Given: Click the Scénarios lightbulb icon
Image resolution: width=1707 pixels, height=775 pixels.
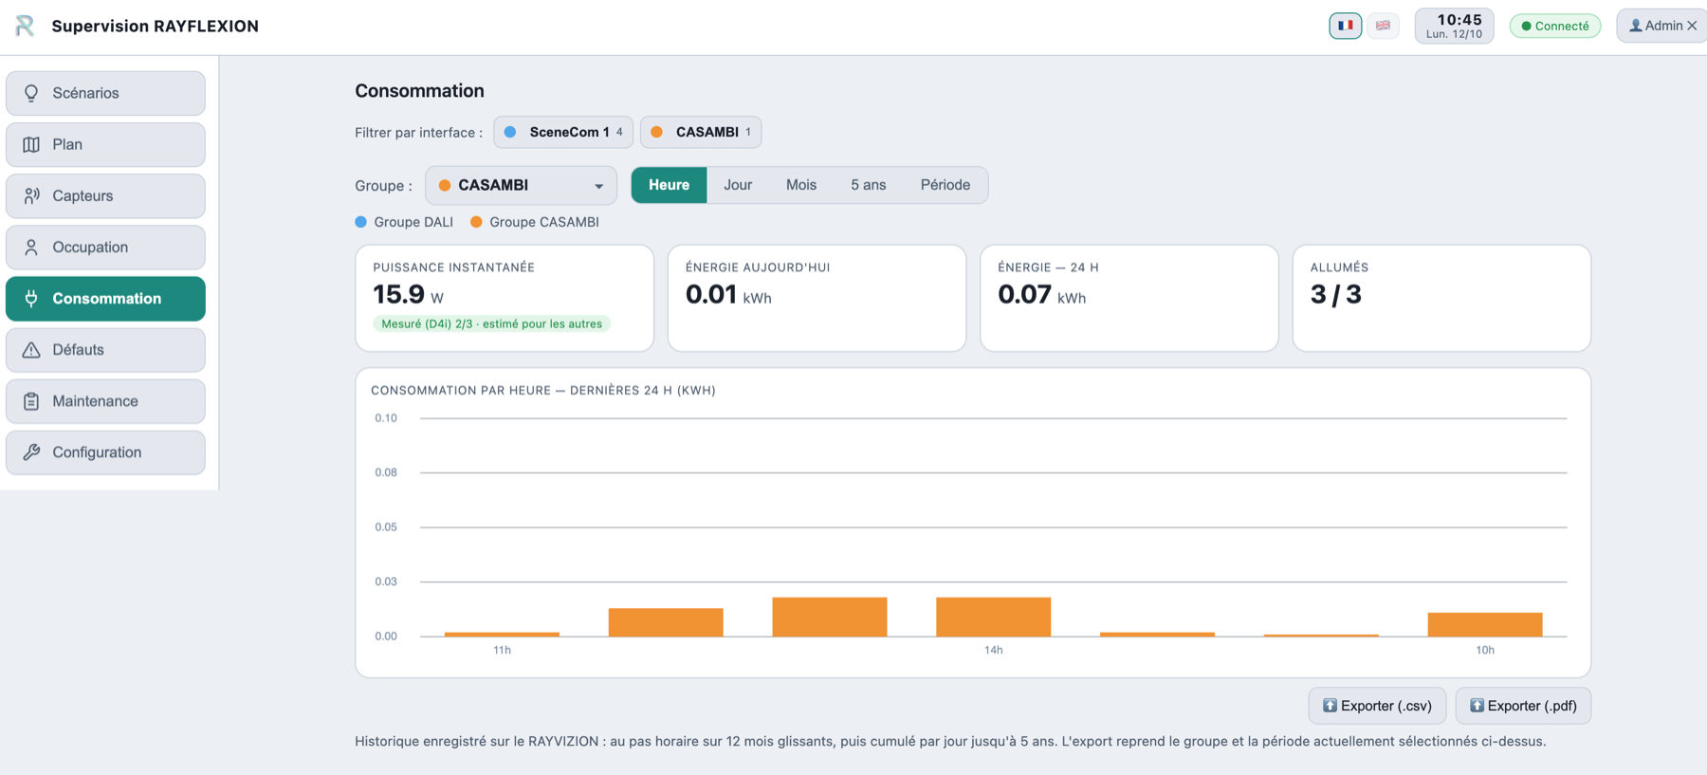Looking at the screenshot, I should pyautogui.click(x=31, y=93).
